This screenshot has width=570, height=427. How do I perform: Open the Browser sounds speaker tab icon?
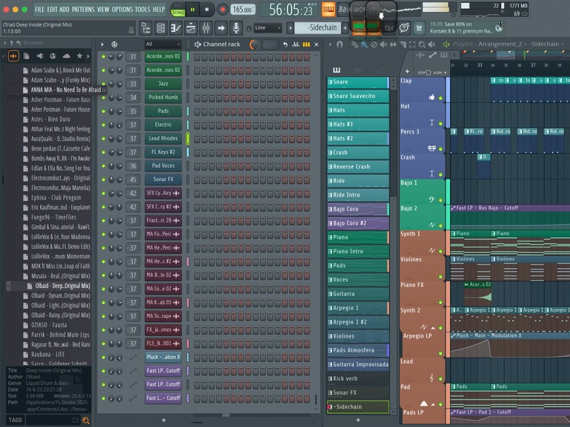40,56
